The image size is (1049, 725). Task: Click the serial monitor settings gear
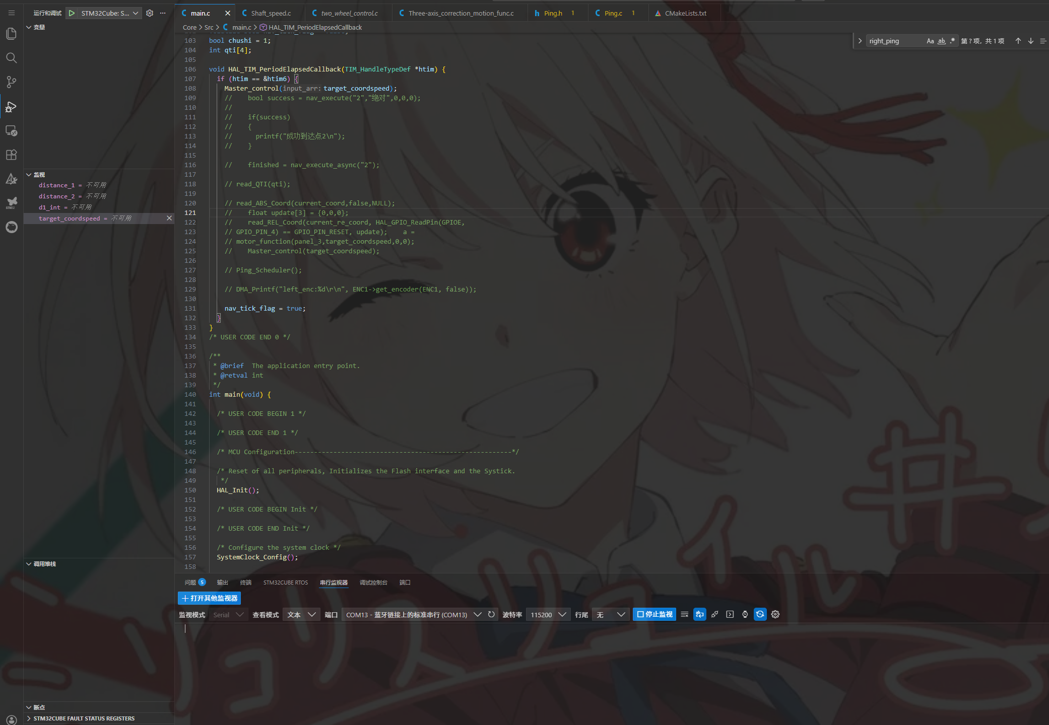point(775,614)
